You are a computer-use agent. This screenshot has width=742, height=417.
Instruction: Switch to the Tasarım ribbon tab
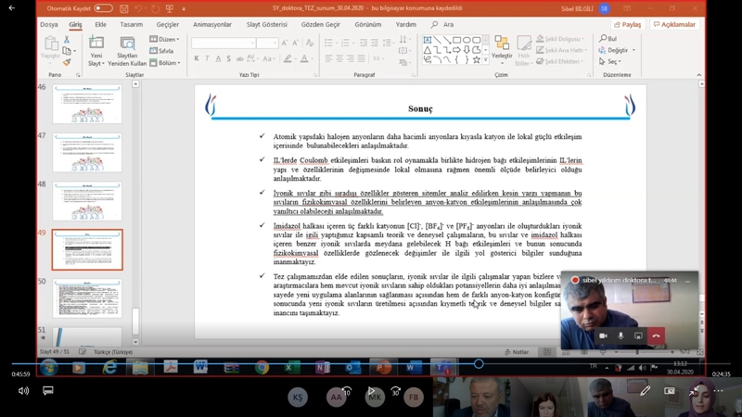132,25
